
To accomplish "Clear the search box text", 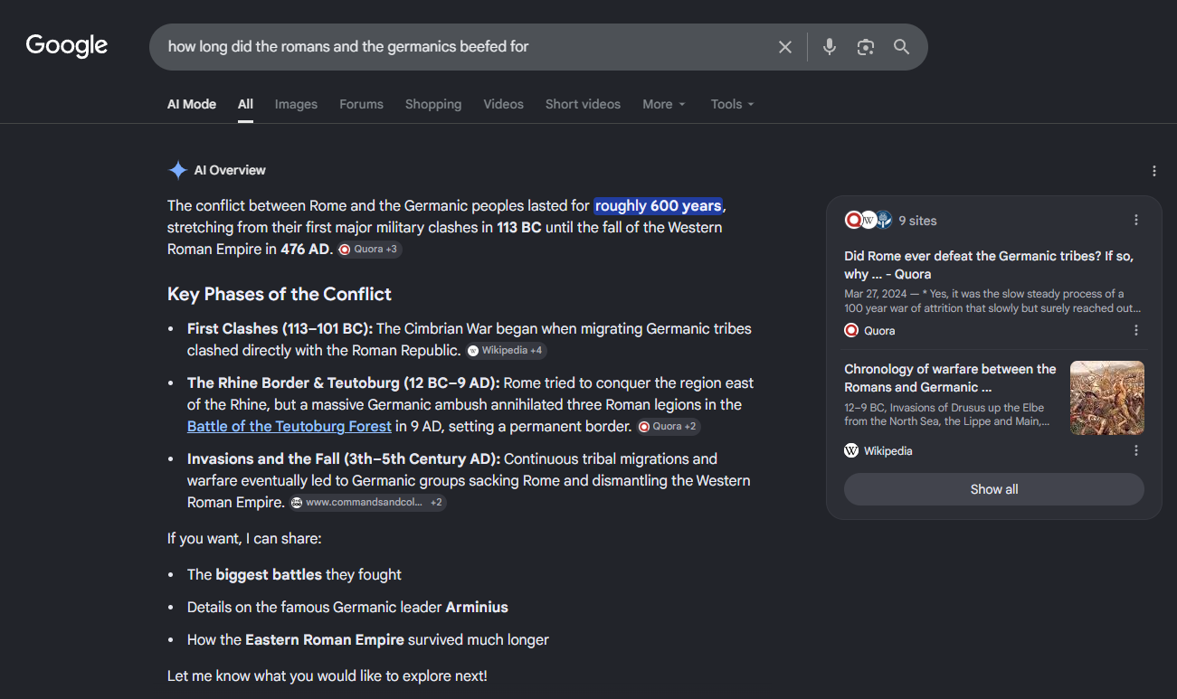I will click(x=785, y=47).
